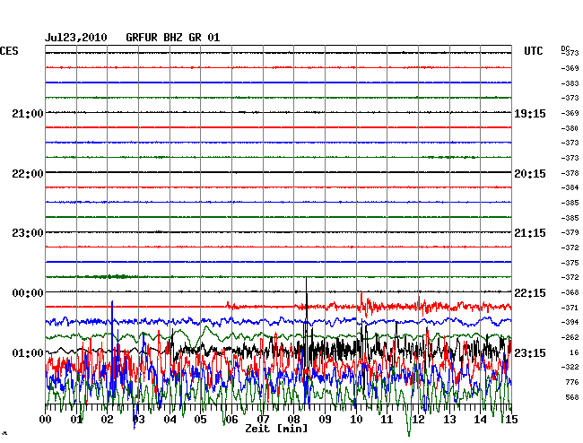Image resolution: width=583 pixels, height=443 pixels.
Task: Click the DC offset value -394
Action: [x=570, y=322]
